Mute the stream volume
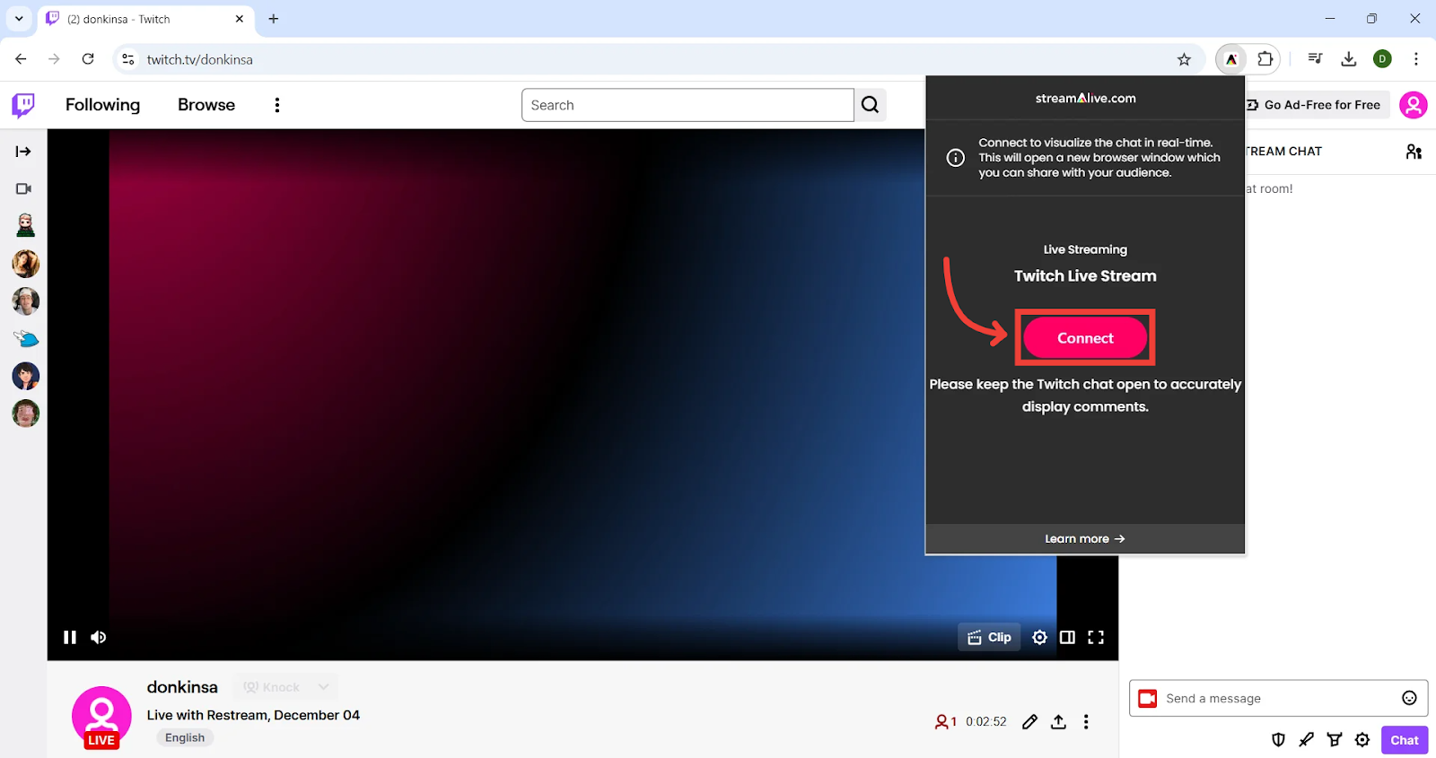 click(99, 638)
